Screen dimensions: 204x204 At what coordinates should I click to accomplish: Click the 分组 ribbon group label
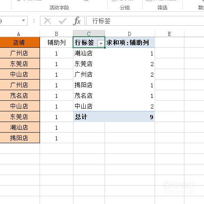[125, 8]
